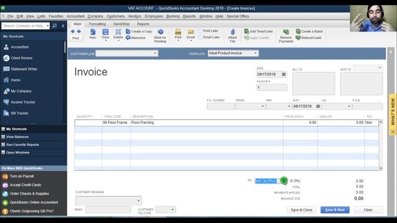Screen dimensions: 397x223
Task: Click Order Checks & Supplies
Action: point(29,194)
